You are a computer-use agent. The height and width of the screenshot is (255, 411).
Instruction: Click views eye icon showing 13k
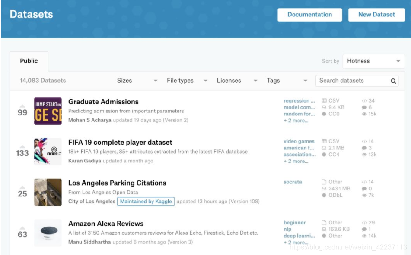click(x=364, y=155)
